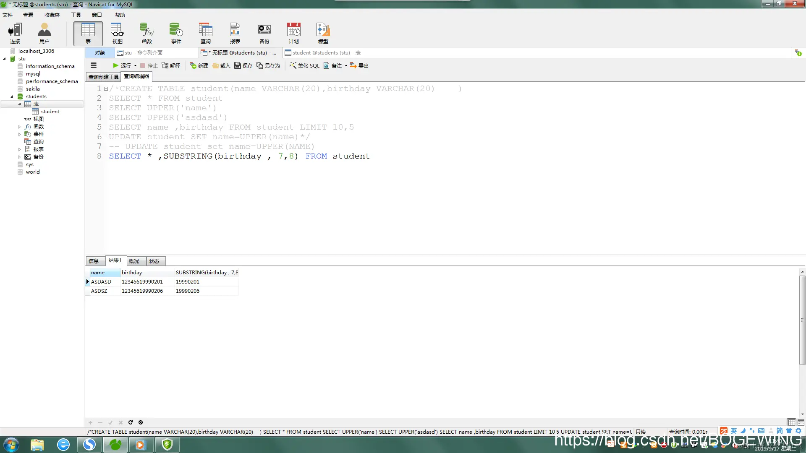Switch to the 信息 result tab
The image size is (806, 453).
point(94,261)
